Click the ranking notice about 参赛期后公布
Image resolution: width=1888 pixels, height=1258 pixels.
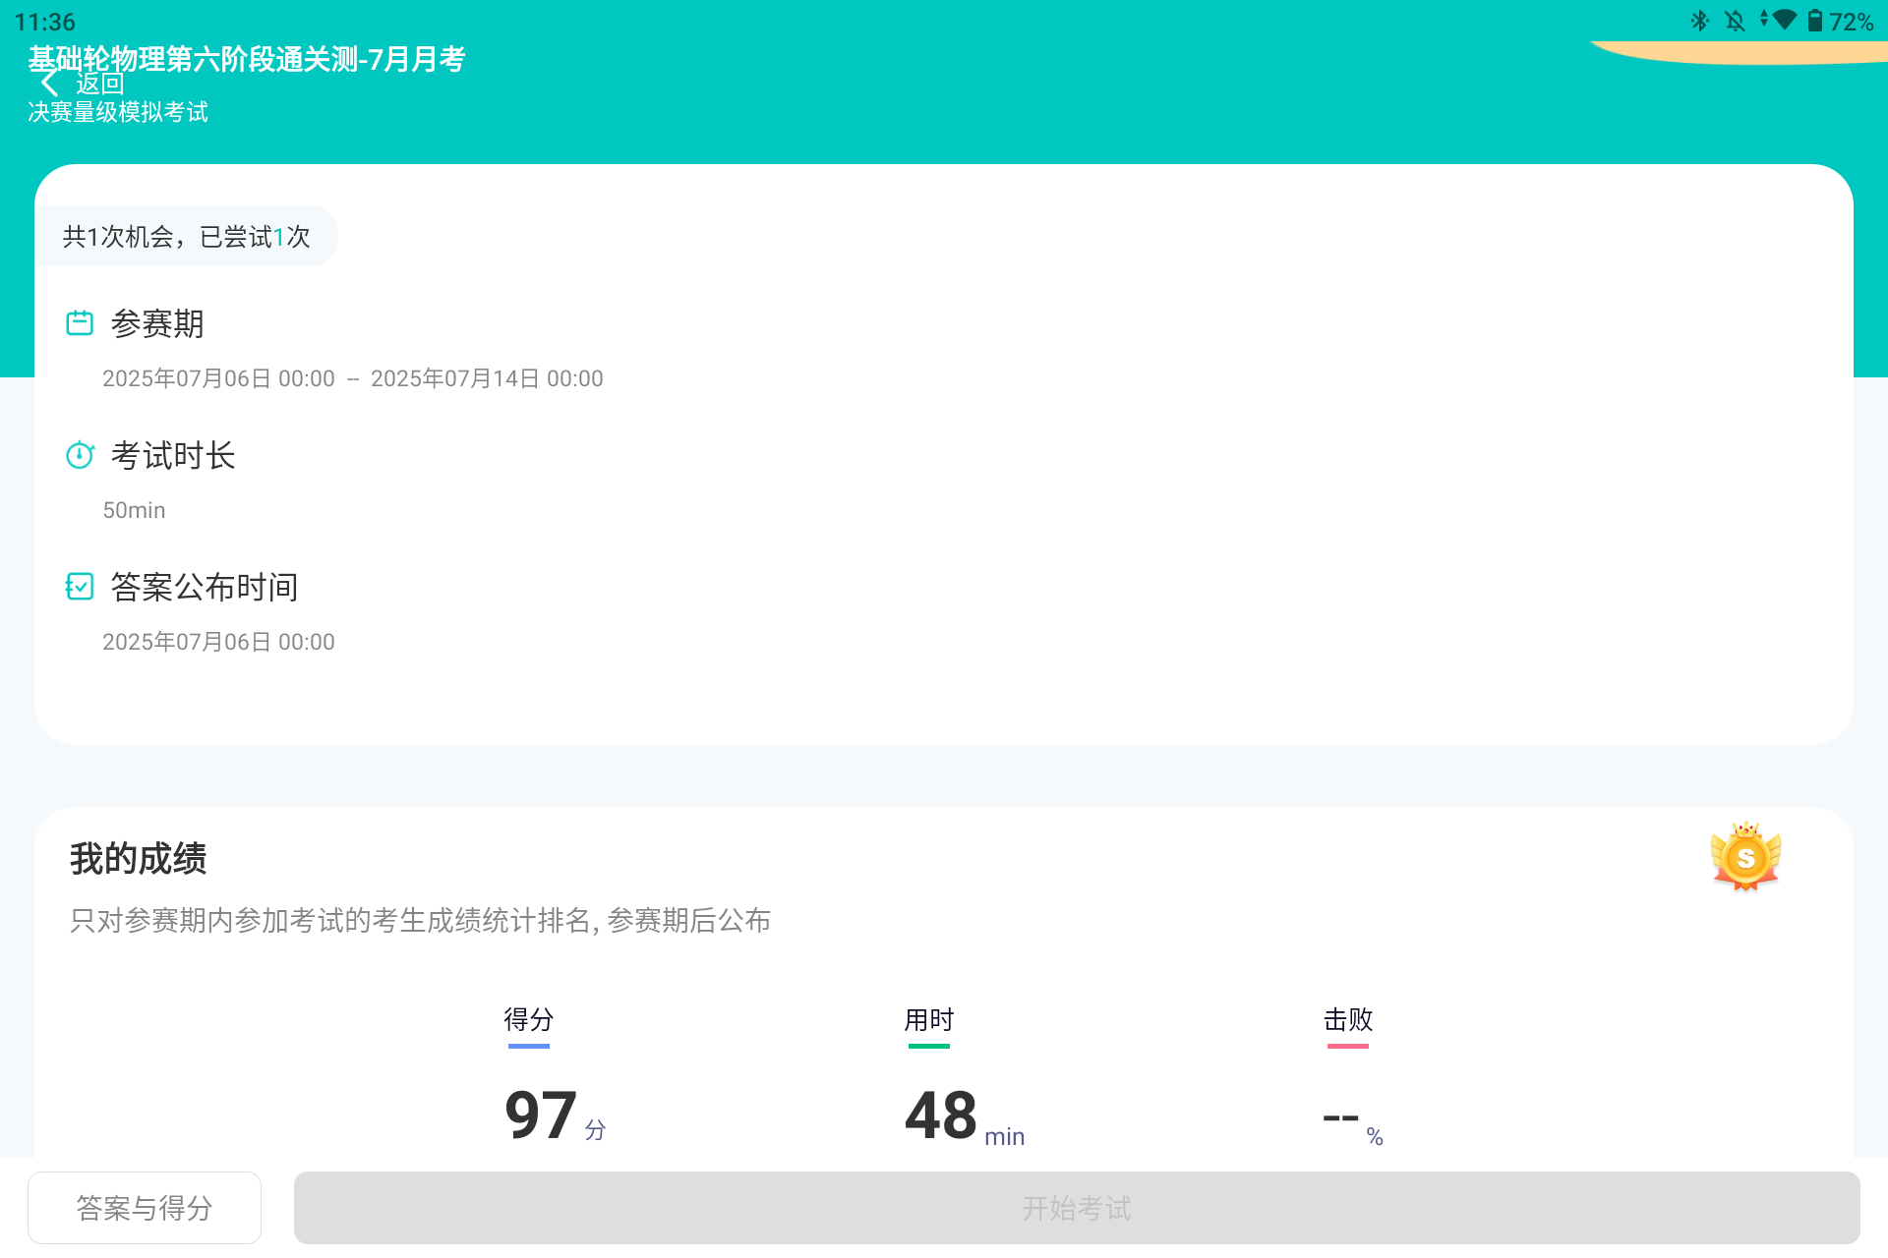420,920
